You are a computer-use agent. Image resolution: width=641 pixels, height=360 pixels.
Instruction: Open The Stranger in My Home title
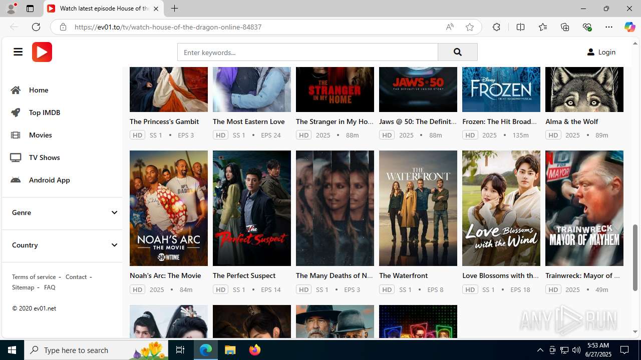pyautogui.click(x=335, y=121)
